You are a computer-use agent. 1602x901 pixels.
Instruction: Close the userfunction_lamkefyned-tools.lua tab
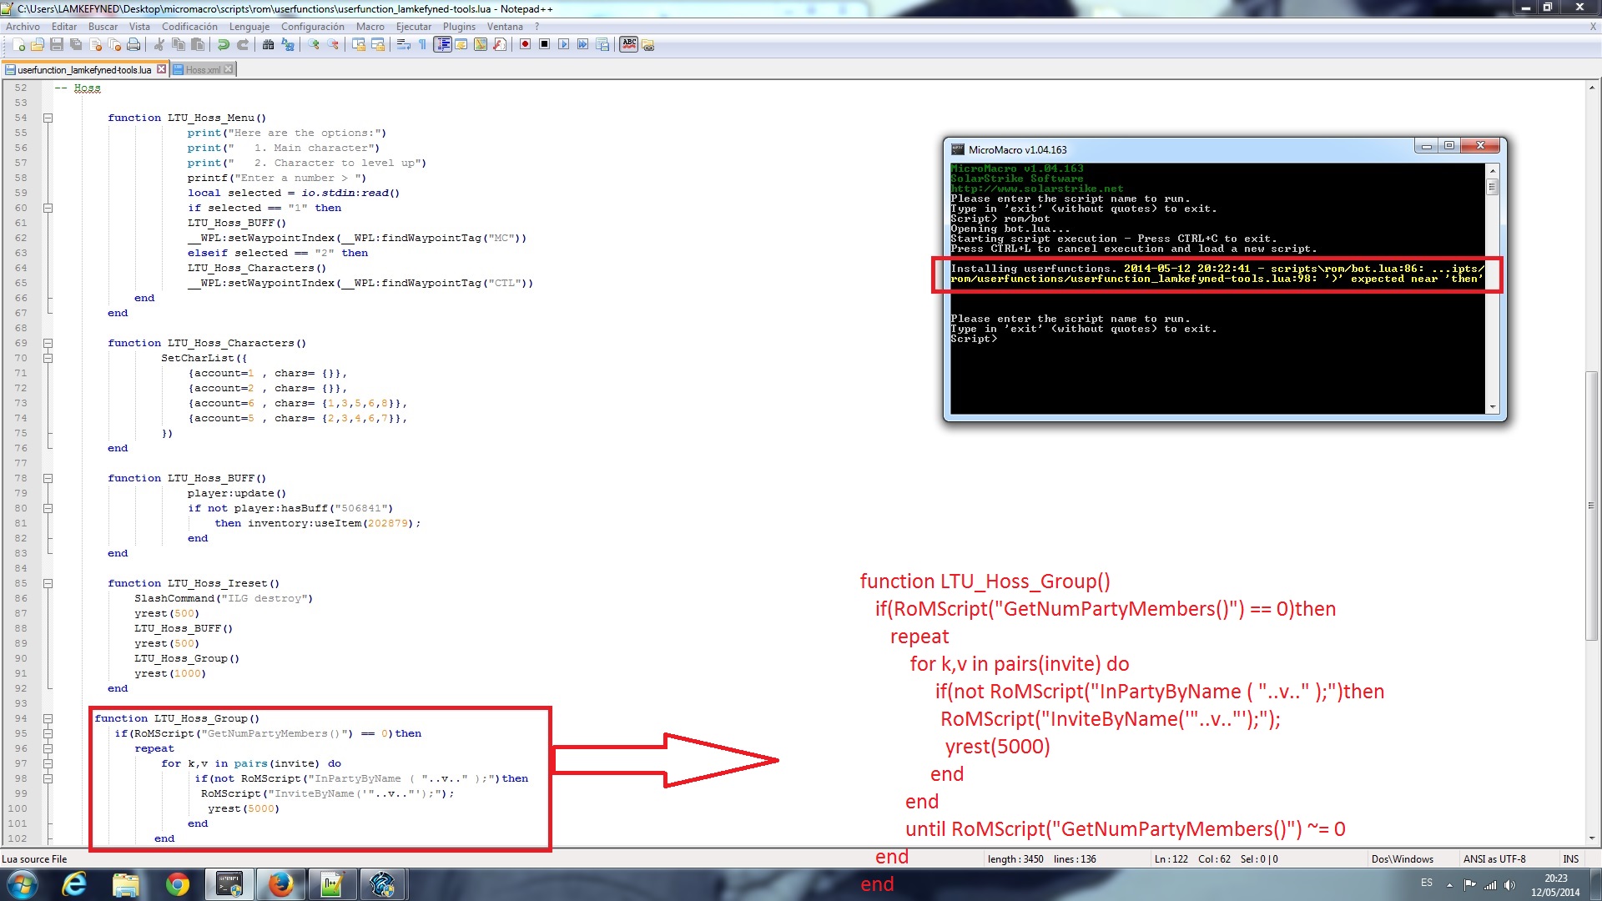(162, 69)
